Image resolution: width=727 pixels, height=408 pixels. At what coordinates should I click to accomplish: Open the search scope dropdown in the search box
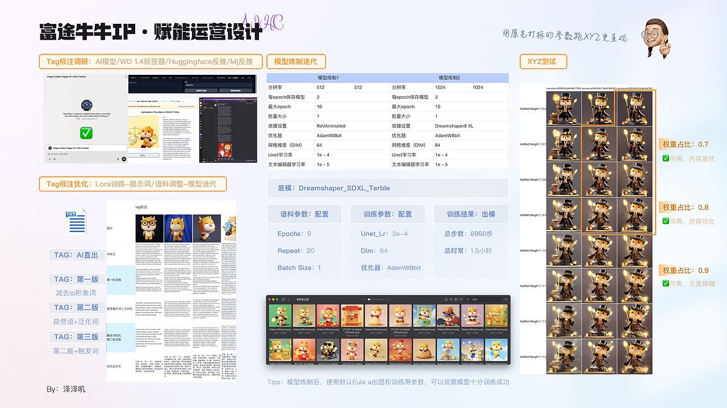point(470,299)
